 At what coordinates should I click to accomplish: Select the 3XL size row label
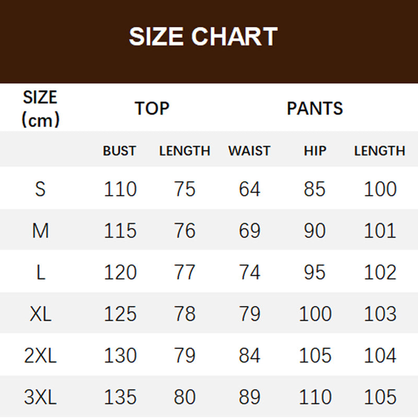click(x=40, y=398)
